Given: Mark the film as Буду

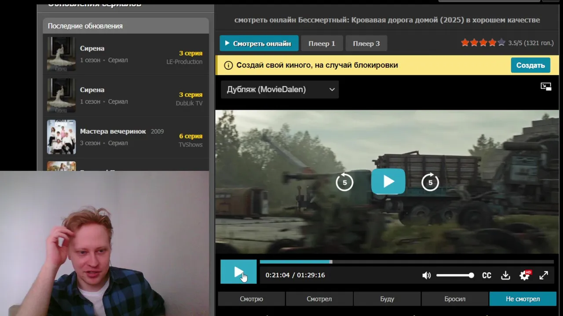Looking at the screenshot, I should (387, 299).
